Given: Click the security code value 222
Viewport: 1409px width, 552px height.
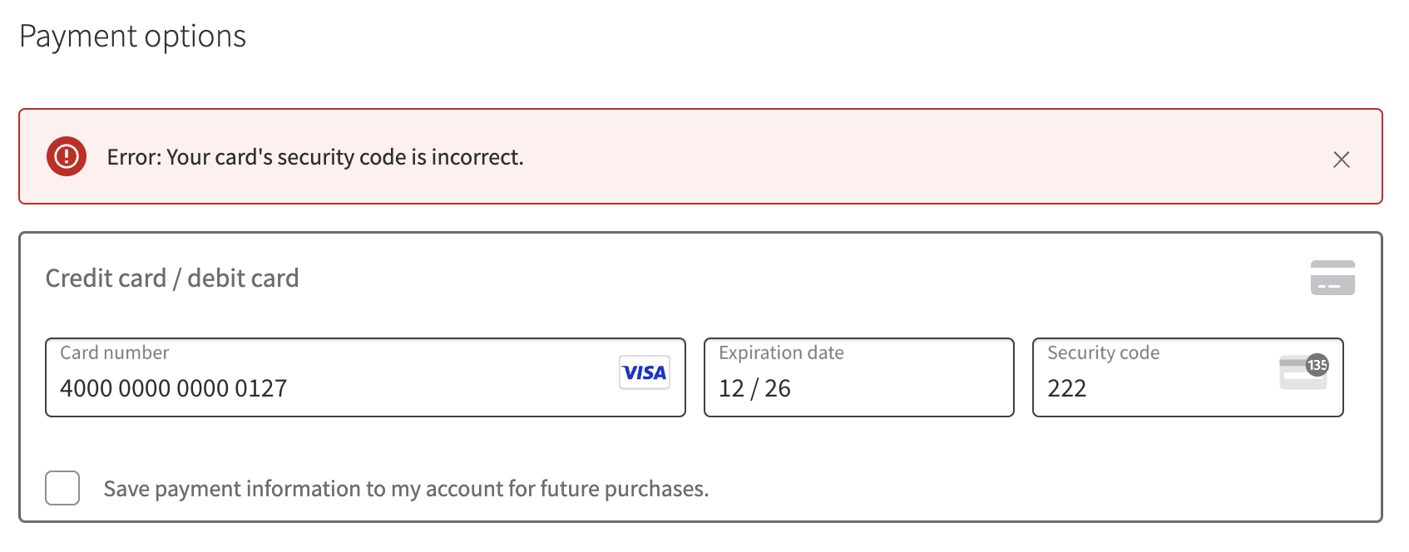Looking at the screenshot, I should (x=1067, y=388).
